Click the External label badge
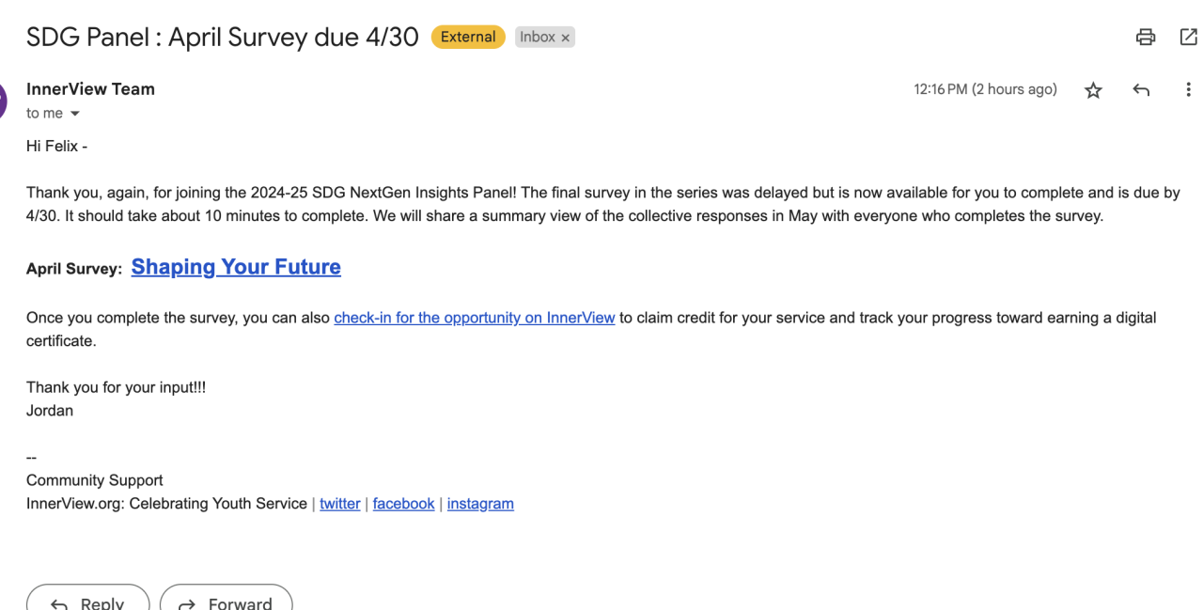The image size is (1203, 610). pos(468,38)
